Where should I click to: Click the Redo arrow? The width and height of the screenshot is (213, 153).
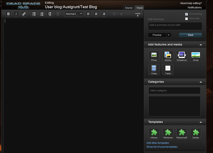coord(122,14)
